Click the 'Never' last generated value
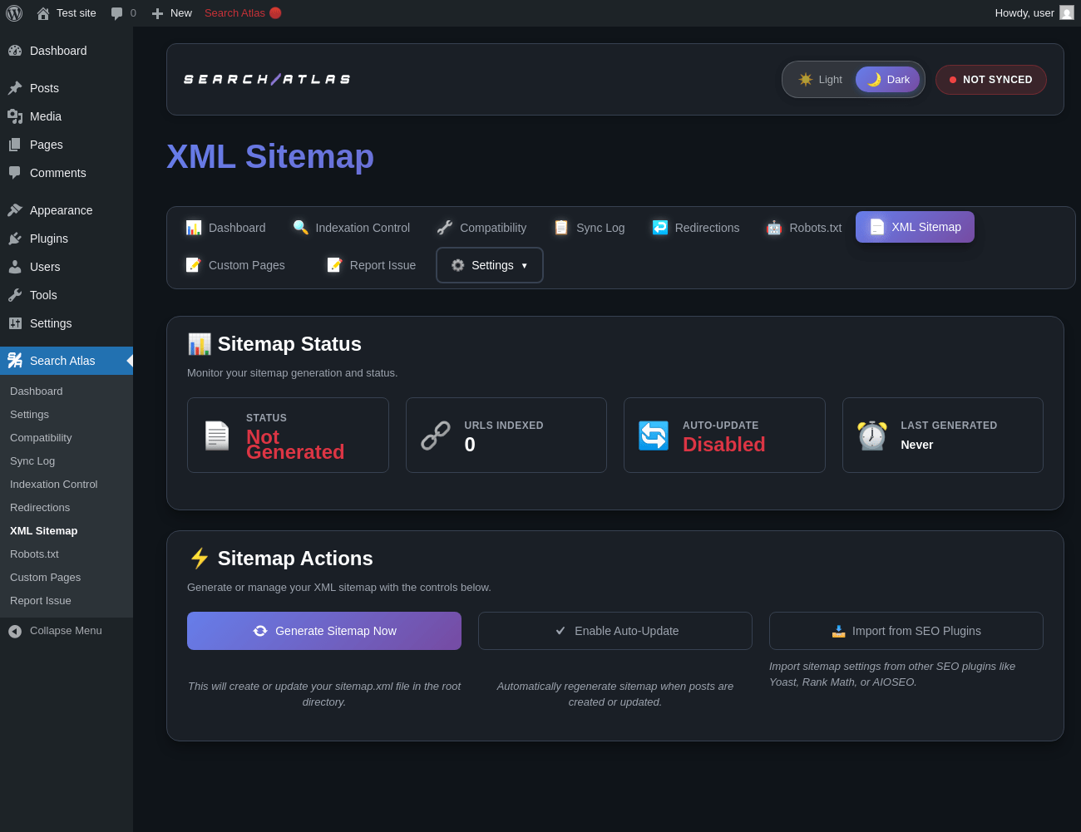 tap(917, 445)
